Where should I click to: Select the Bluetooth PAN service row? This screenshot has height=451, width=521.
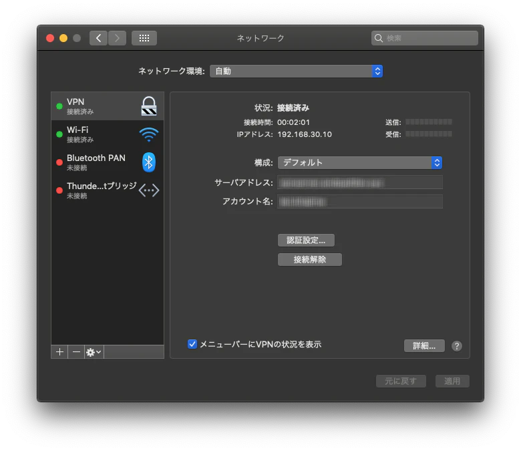[x=108, y=162]
